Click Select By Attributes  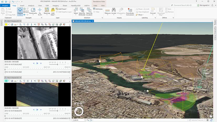[x=82, y=11]
